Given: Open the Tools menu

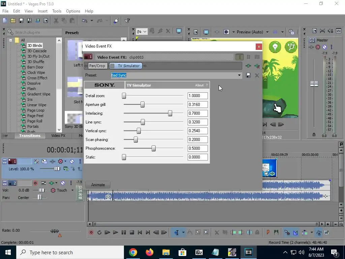Looking at the screenshot, I should point(57,11).
